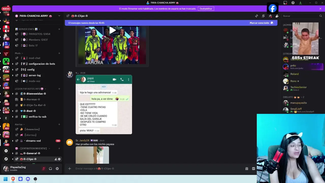Screen dimensions: 325x183
Task: Open user settings gear icon
Action: 57,169
